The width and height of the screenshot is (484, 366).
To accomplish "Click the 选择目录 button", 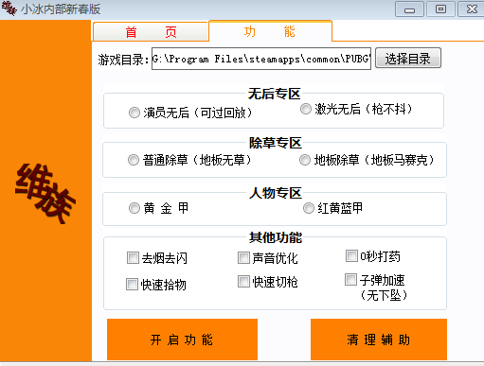I will (408, 58).
